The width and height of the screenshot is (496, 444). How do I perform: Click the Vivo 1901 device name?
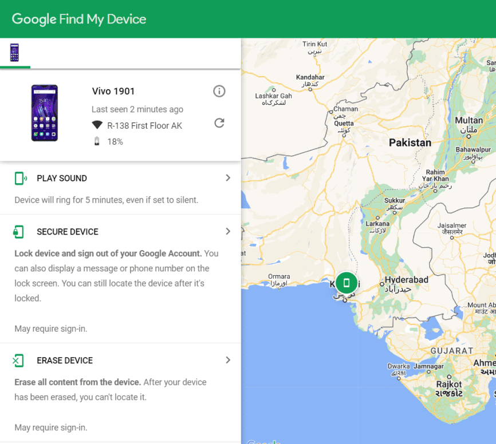point(113,92)
